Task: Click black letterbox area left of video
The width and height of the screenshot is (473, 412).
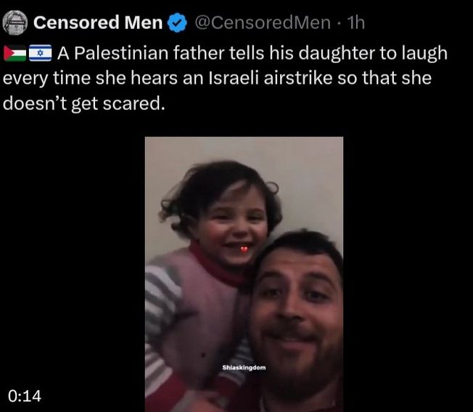Action: [73, 271]
